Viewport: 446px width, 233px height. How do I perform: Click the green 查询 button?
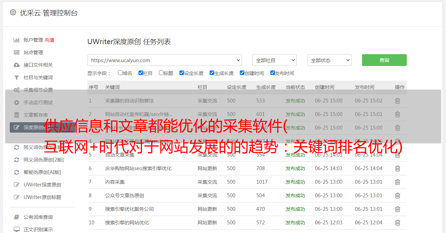pos(384,60)
